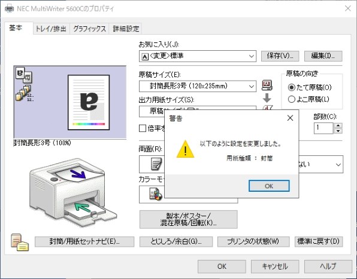Open the お気に入り favorites dropdown
Screen dimensions: 357x279
[x=198, y=56]
